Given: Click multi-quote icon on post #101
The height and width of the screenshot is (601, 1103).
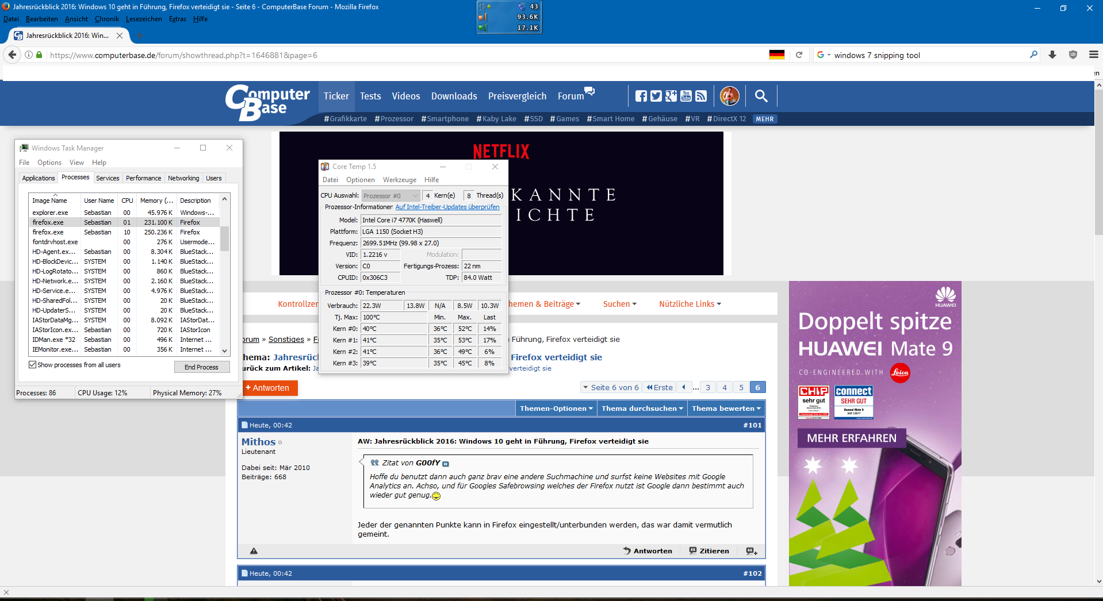Looking at the screenshot, I should click(752, 551).
